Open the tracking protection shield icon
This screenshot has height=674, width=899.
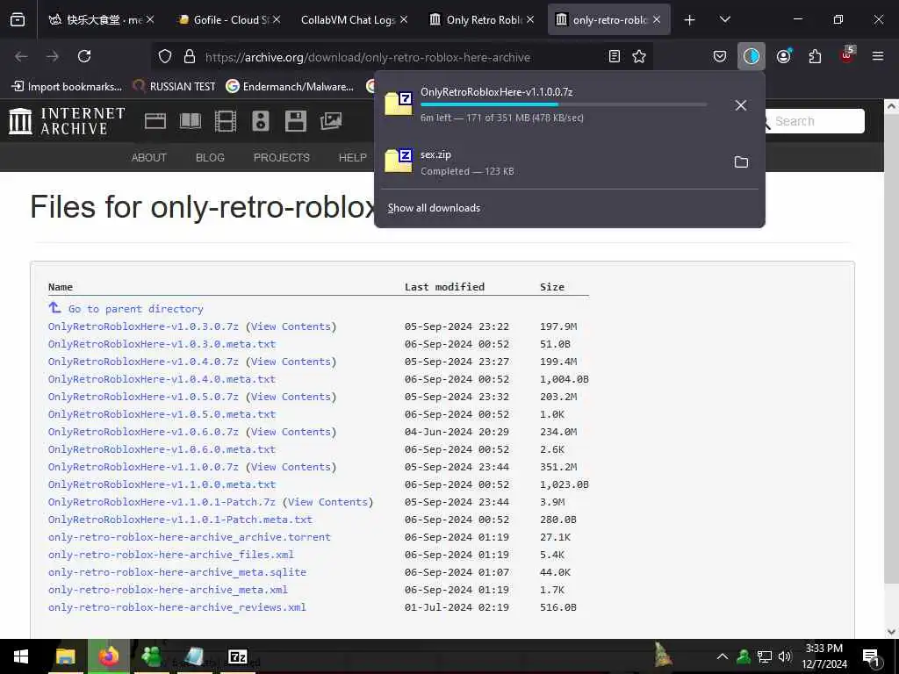(165, 56)
